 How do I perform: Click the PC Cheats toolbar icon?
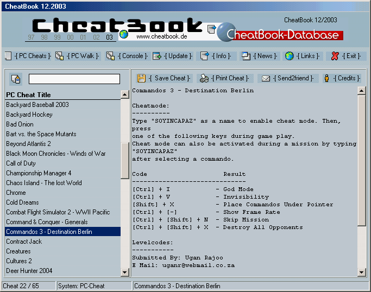pyautogui.click(x=8, y=56)
